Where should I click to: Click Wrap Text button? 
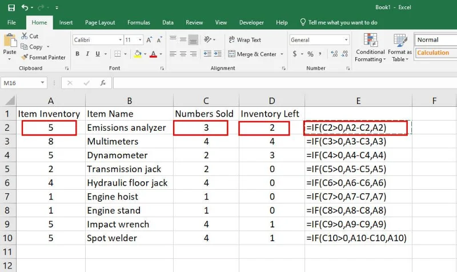pos(245,40)
